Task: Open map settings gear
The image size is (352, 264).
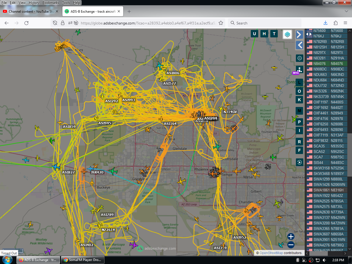Action: click(299, 58)
